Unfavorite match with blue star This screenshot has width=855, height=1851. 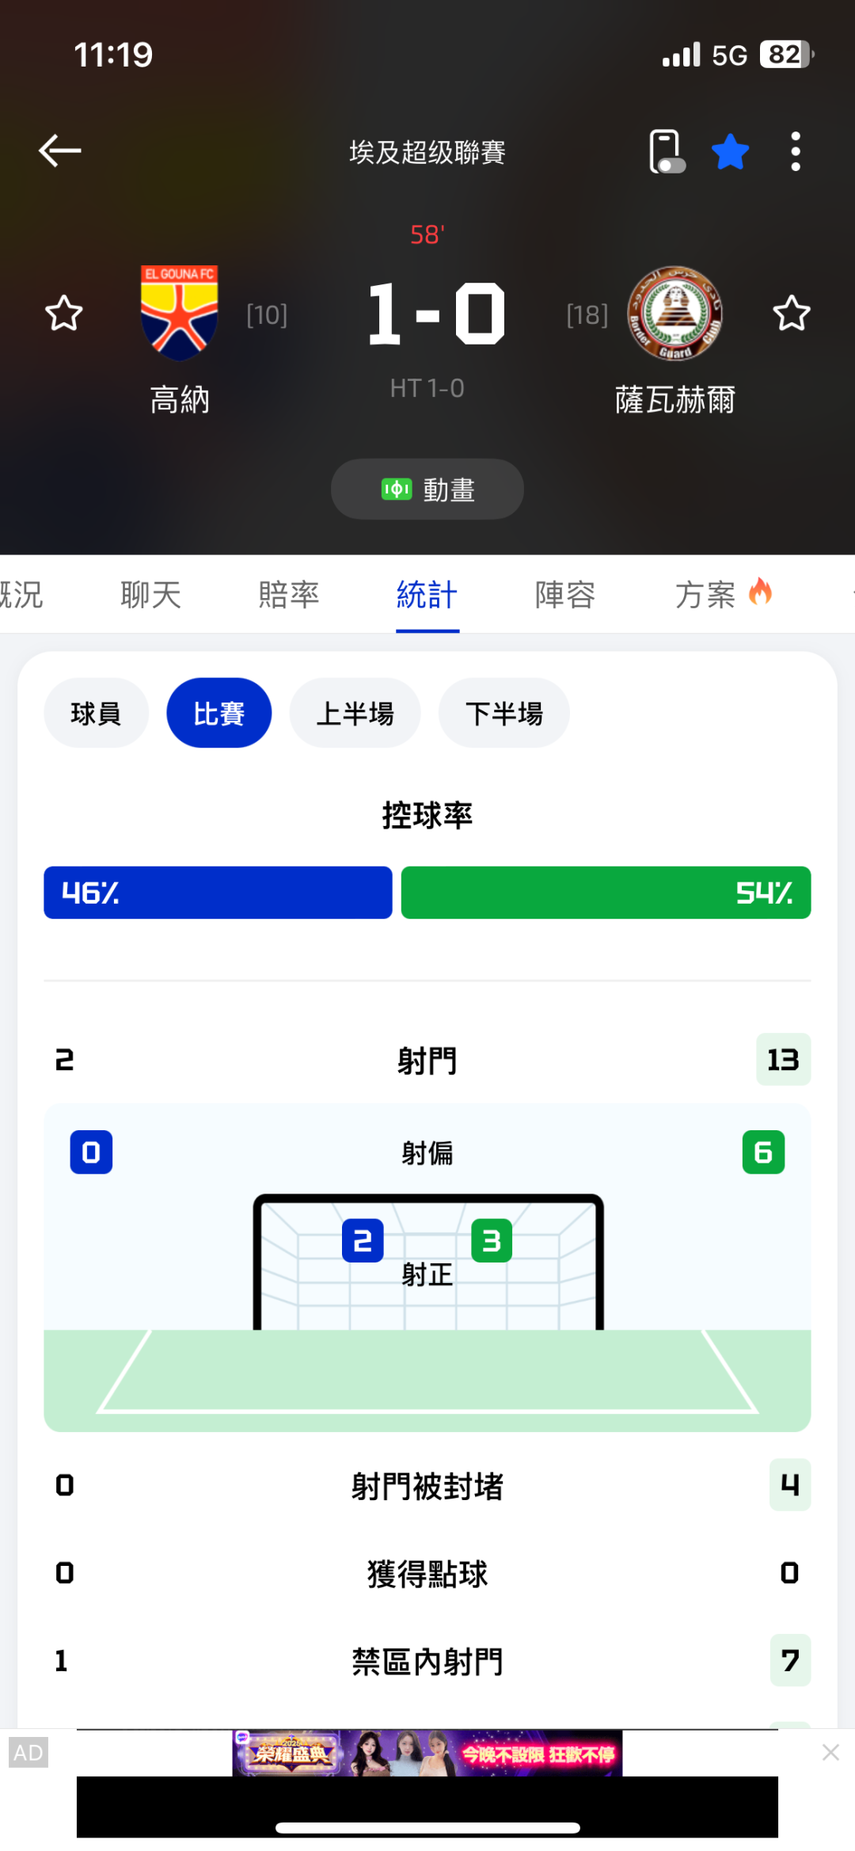730,151
